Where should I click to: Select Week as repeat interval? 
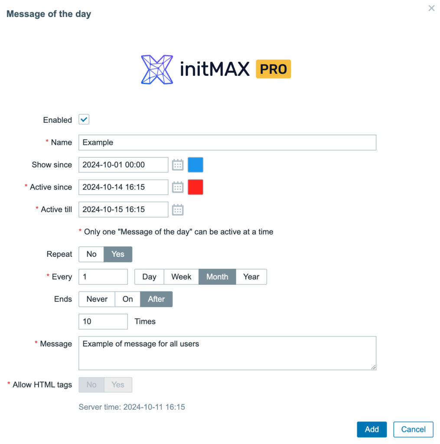click(x=181, y=277)
